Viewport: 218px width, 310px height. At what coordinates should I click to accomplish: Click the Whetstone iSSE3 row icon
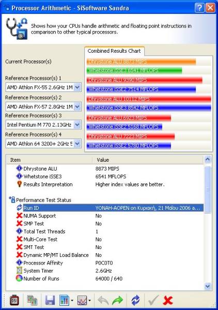(x=19, y=176)
